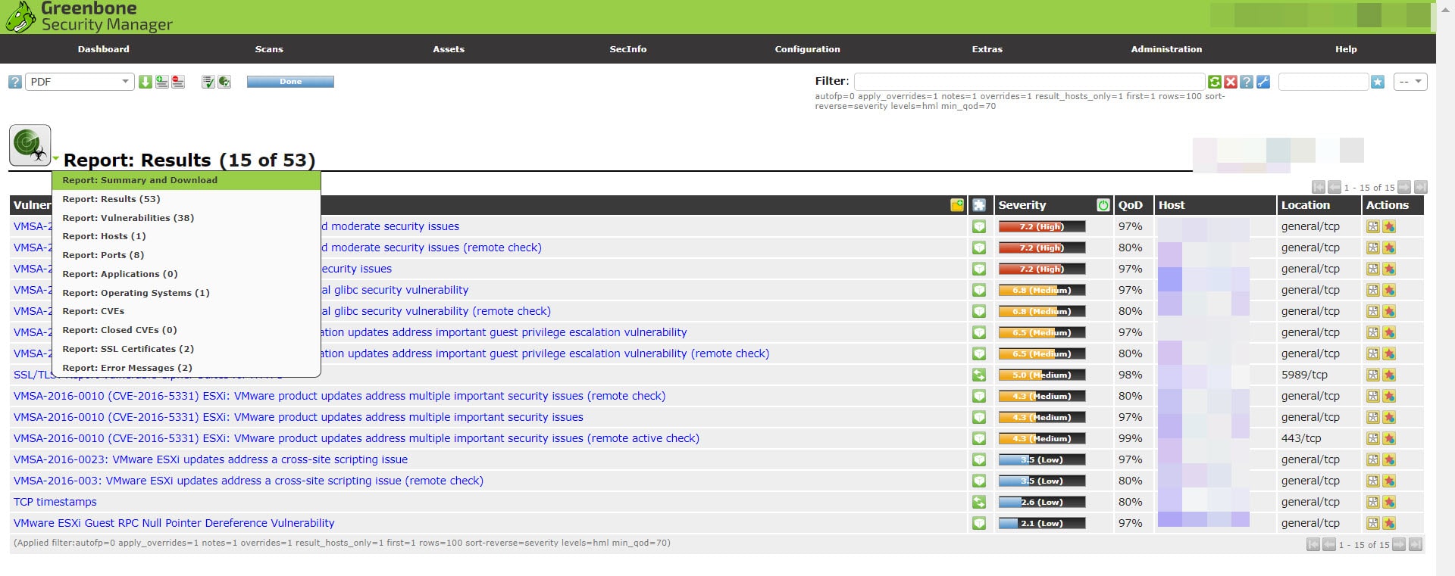Click into the Filter text field
Viewport: 1455px width, 576px height.
pos(1029,82)
